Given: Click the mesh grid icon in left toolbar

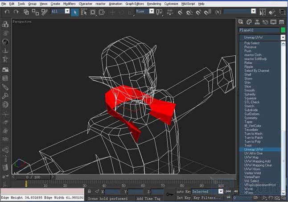Looking at the screenshot, I should (5, 139).
